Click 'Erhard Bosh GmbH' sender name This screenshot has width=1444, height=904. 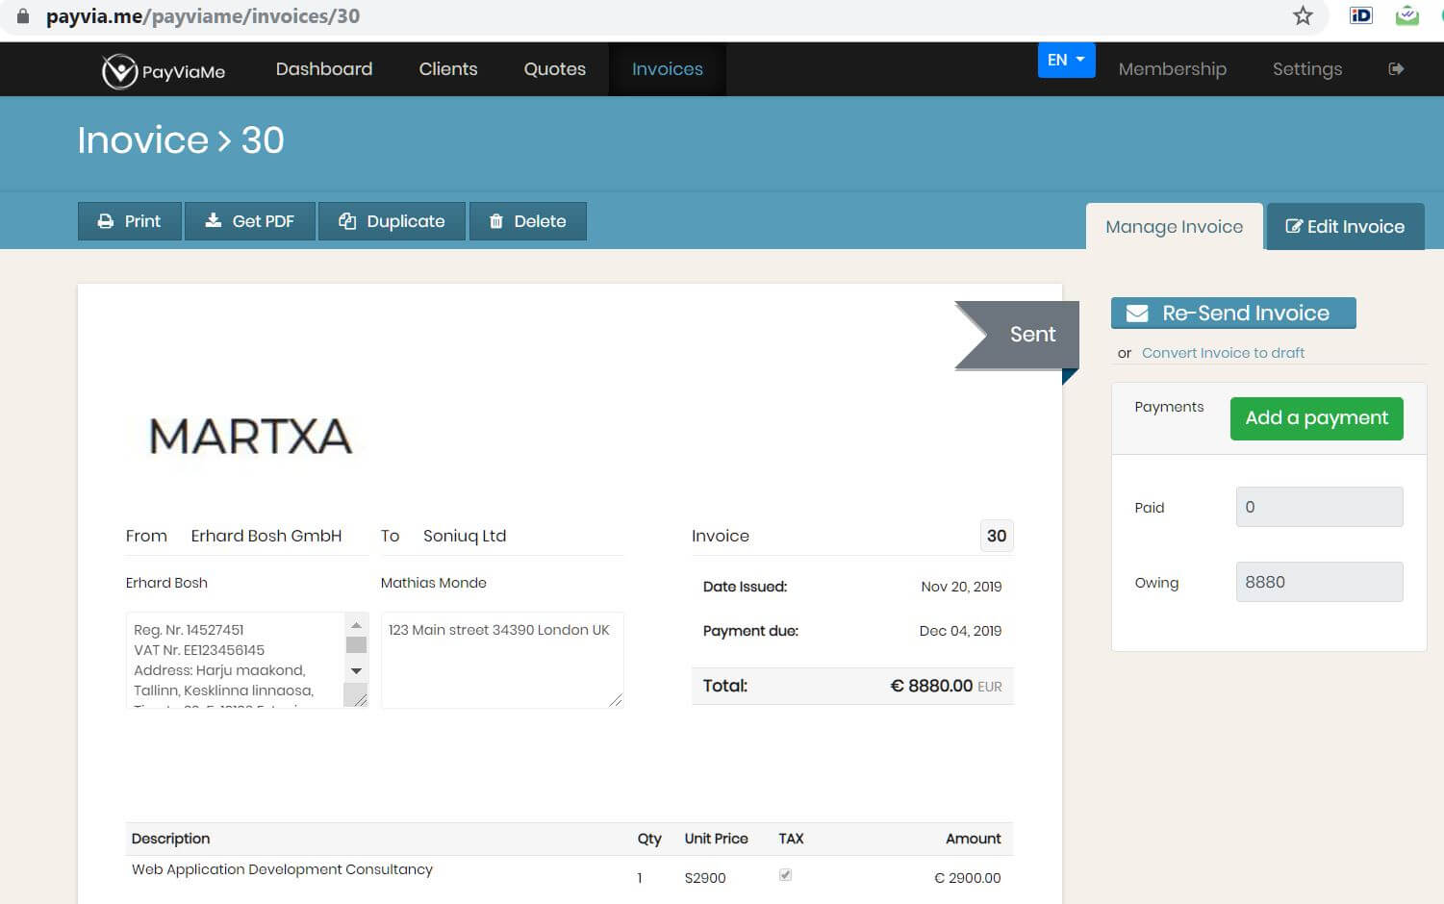click(x=266, y=537)
